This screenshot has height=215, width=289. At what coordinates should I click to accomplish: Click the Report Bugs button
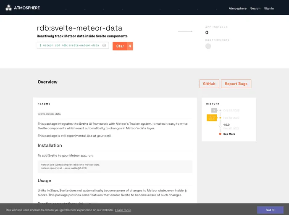click(236, 84)
